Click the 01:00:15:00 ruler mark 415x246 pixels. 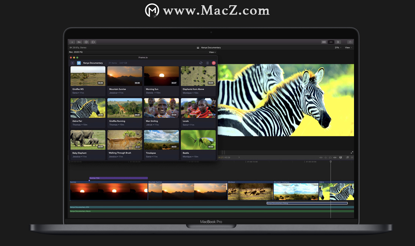coord(252,162)
